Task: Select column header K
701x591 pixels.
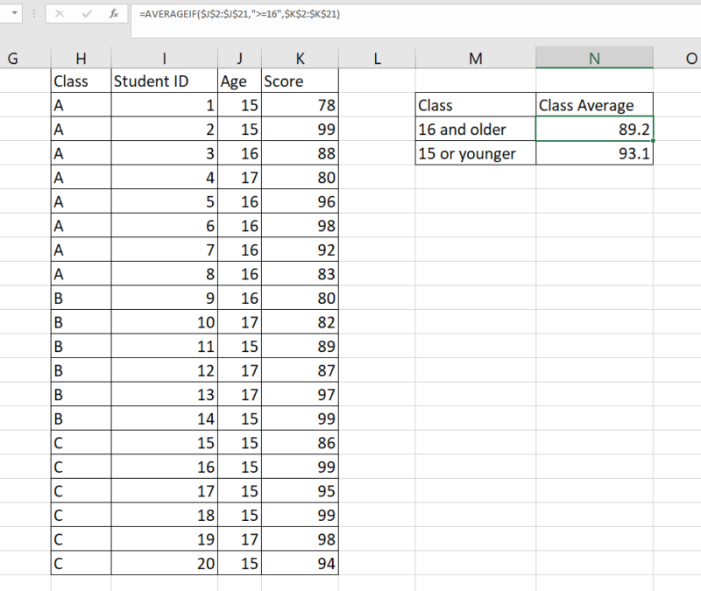Action: [300, 58]
